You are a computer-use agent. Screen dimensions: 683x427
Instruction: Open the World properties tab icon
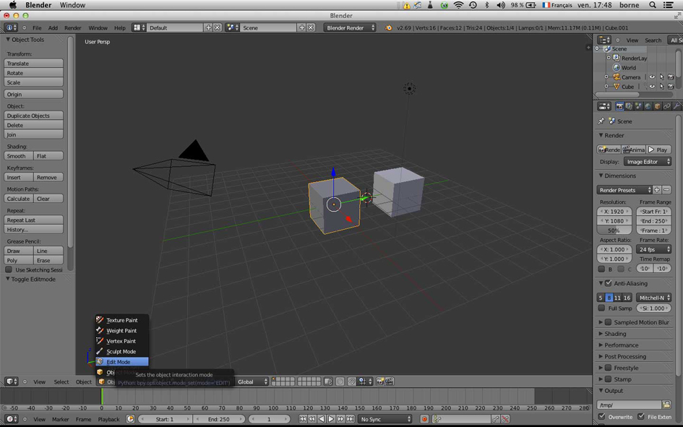point(648,106)
